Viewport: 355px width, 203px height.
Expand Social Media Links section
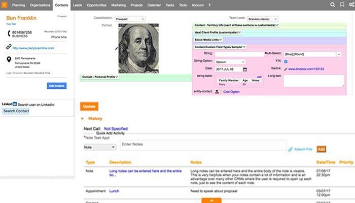[x=208, y=40]
